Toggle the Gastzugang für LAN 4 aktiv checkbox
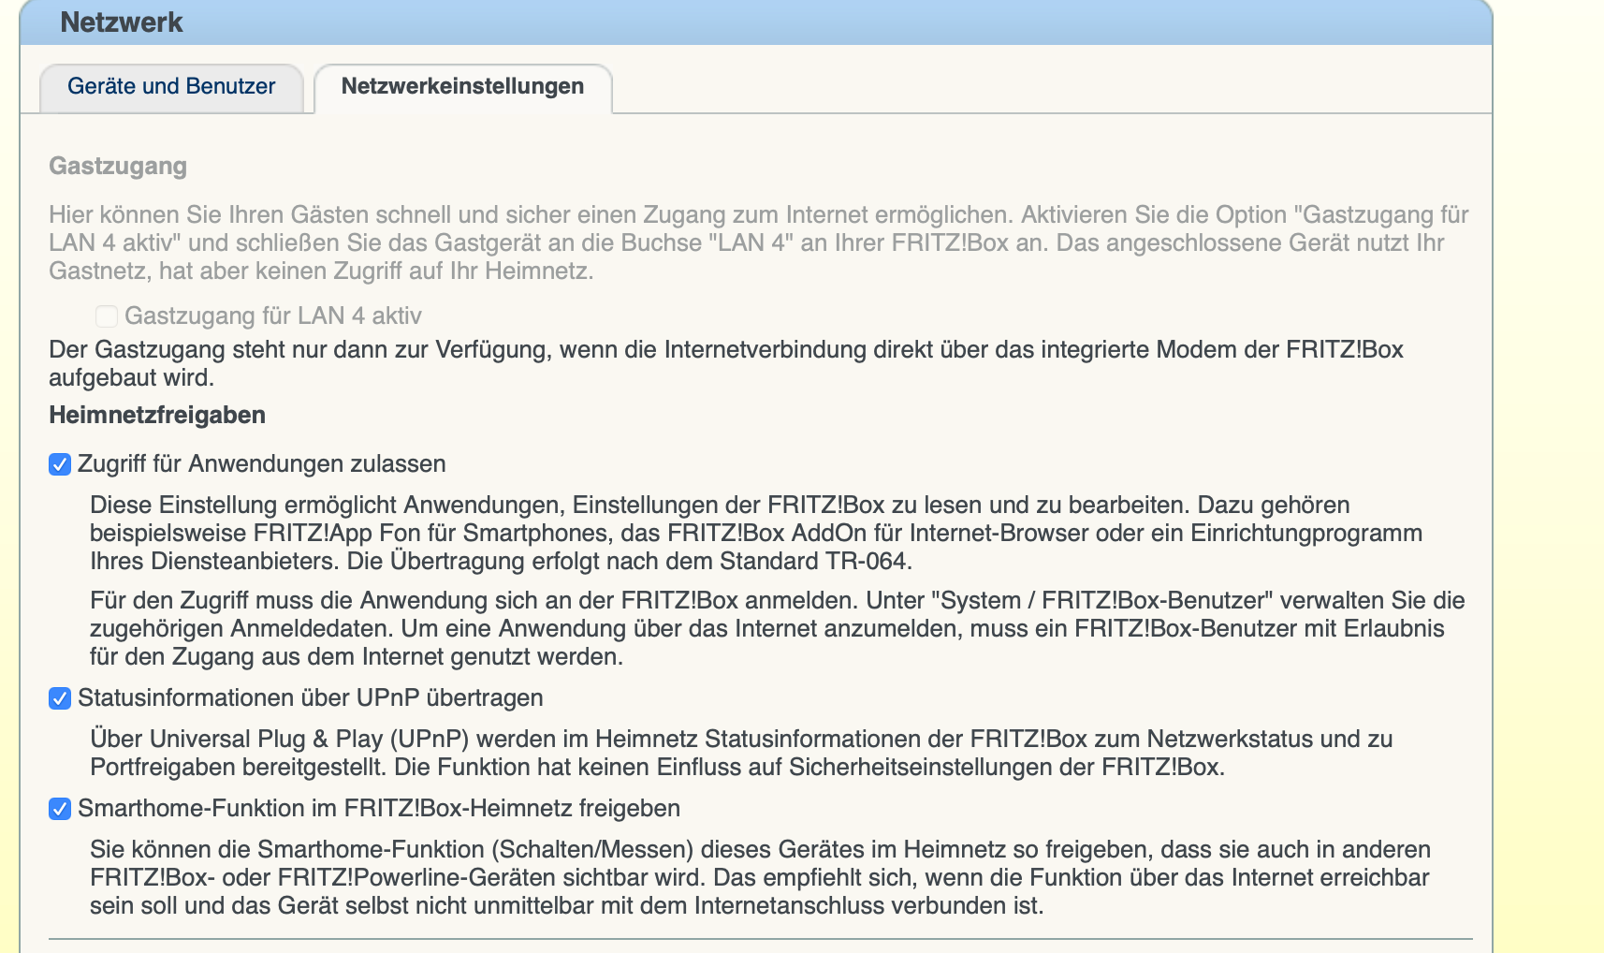This screenshot has width=1604, height=953. (107, 316)
